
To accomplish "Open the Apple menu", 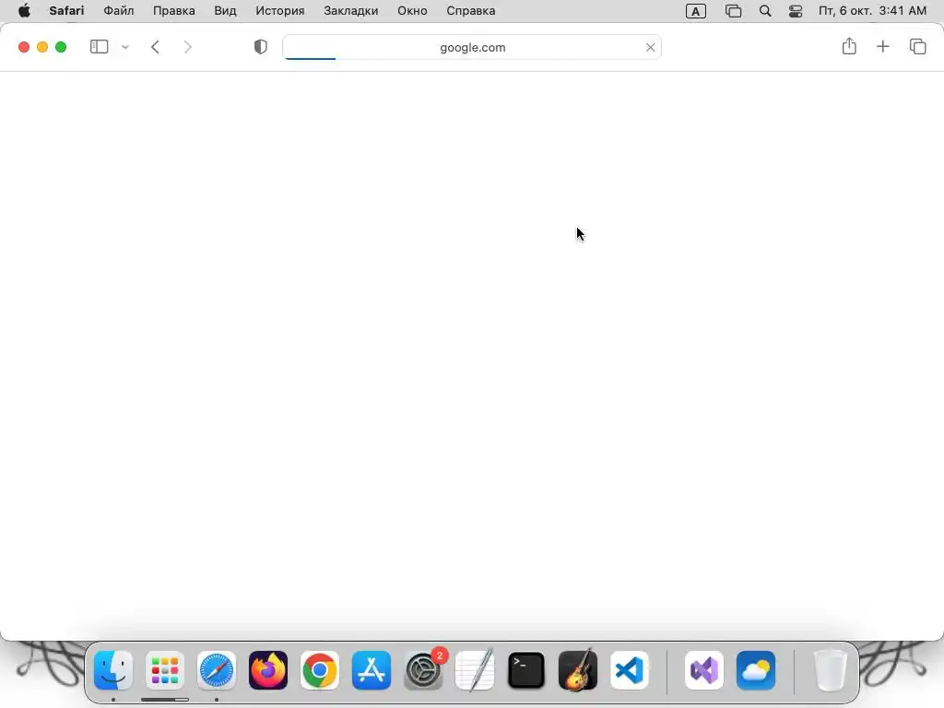I will [x=24, y=11].
